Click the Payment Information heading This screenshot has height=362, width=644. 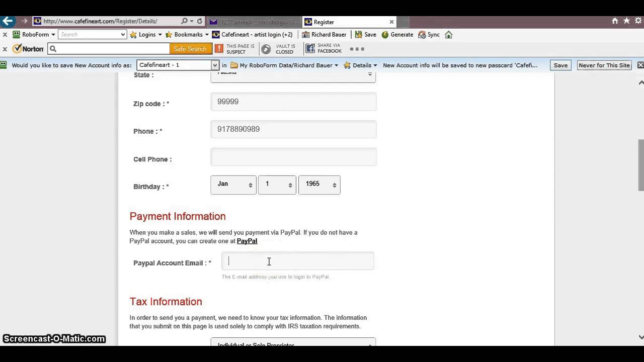[x=178, y=216]
